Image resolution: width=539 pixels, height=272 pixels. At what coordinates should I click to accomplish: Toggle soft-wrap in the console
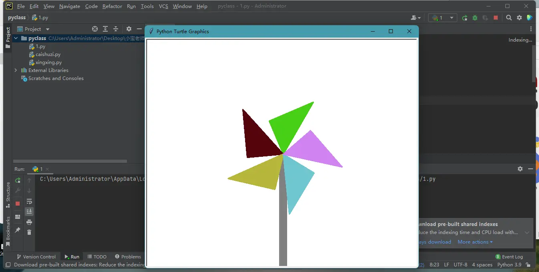coord(29,202)
